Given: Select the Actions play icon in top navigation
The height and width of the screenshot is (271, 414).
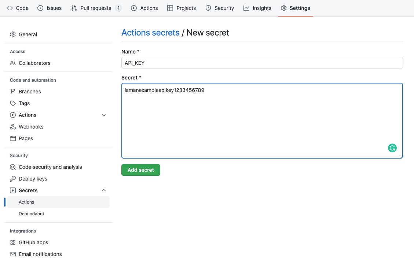Looking at the screenshot, I should pyautogui.click(x=133, y=8).
